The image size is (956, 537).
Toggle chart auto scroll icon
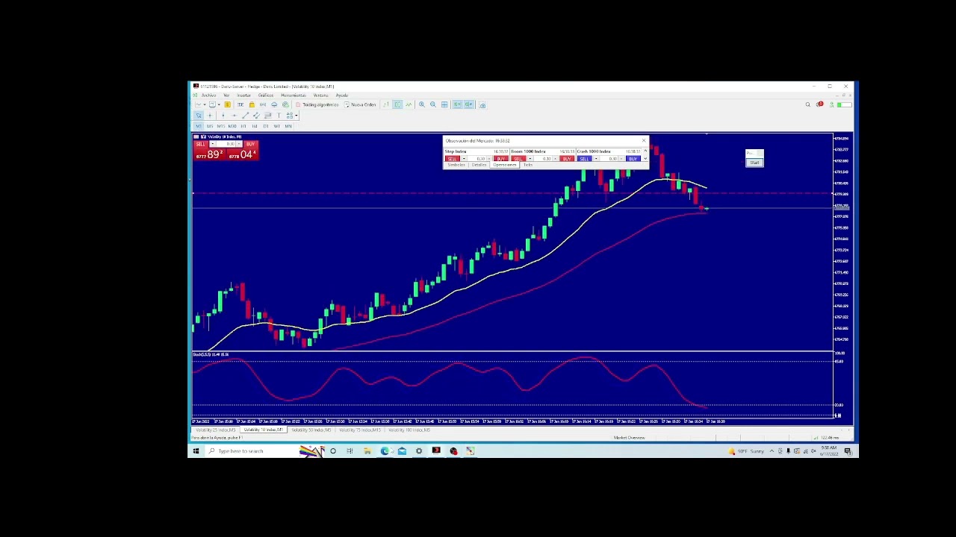[x=457, y=105]
